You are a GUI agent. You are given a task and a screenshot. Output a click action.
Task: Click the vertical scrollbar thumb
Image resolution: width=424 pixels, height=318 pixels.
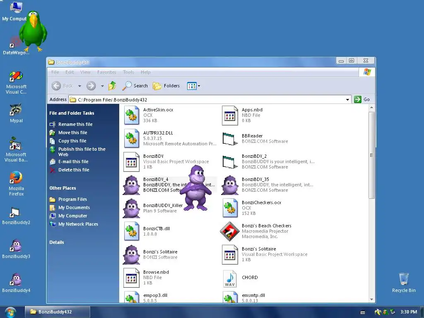tap(371, 155)
